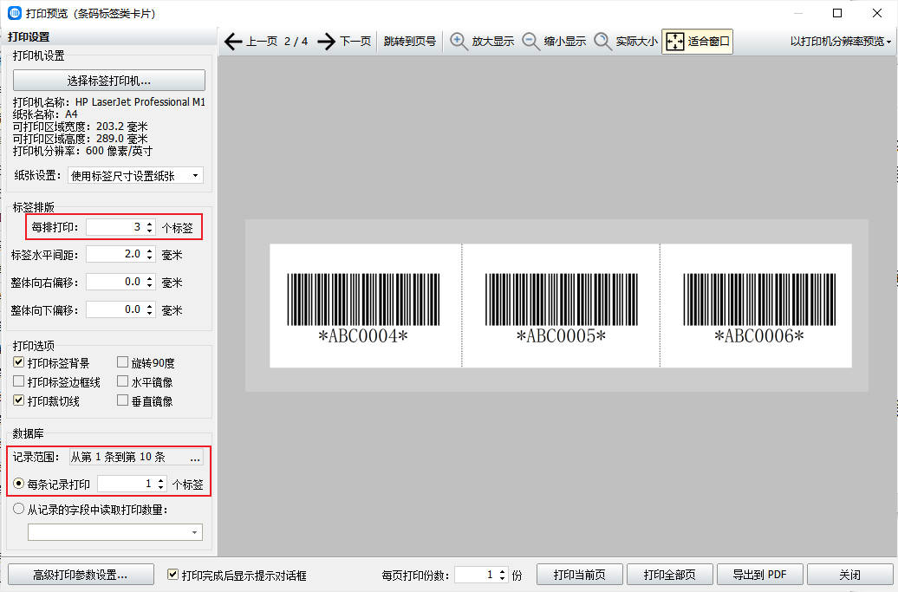This screenshot has width=898, height=592.
Task: Show actual size with 实际大小
Action: tap(626, 42)
